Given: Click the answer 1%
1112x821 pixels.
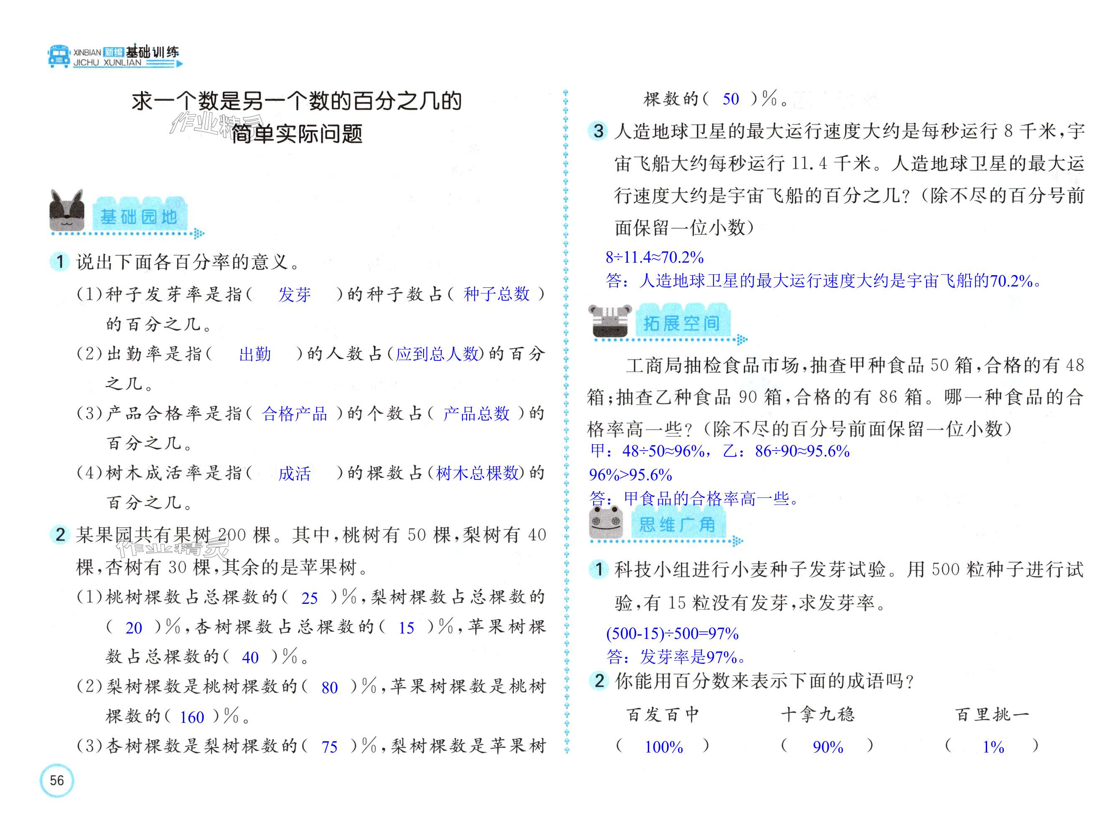Looking at the screenshot, I should 993,747.
